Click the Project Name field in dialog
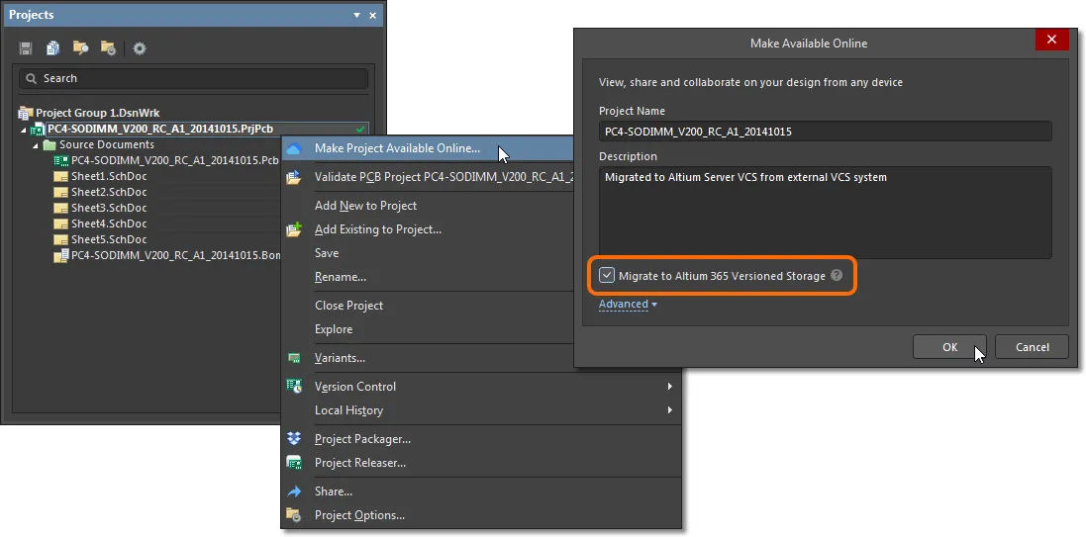1086x537 pixels. coord(825,132)
